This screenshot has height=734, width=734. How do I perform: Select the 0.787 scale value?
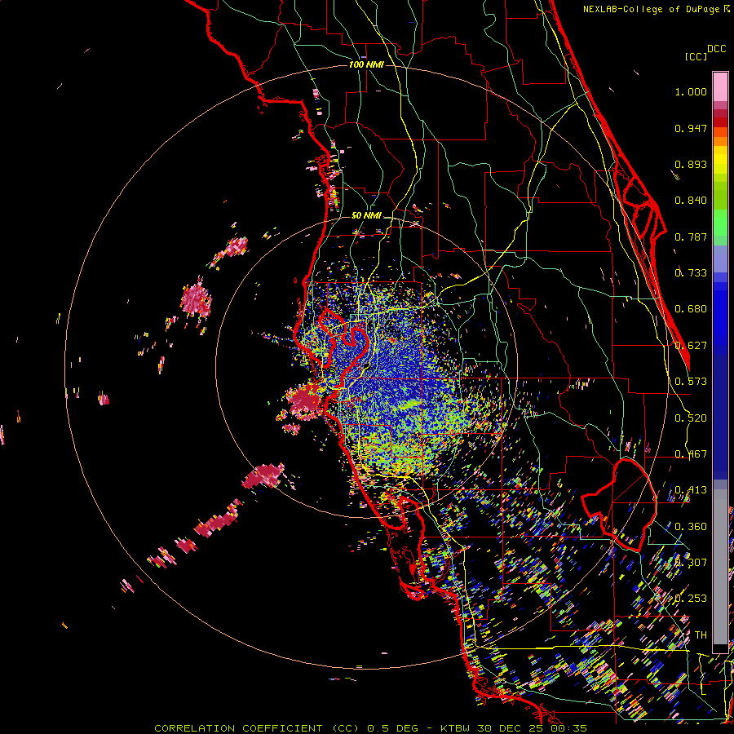click(691, 237)
